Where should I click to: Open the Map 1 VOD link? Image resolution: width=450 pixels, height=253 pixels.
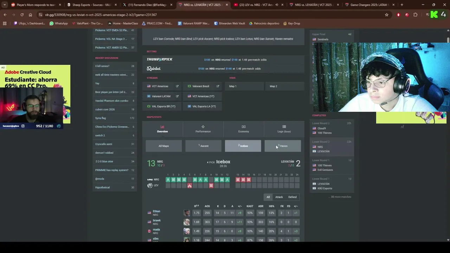point(244,86)
